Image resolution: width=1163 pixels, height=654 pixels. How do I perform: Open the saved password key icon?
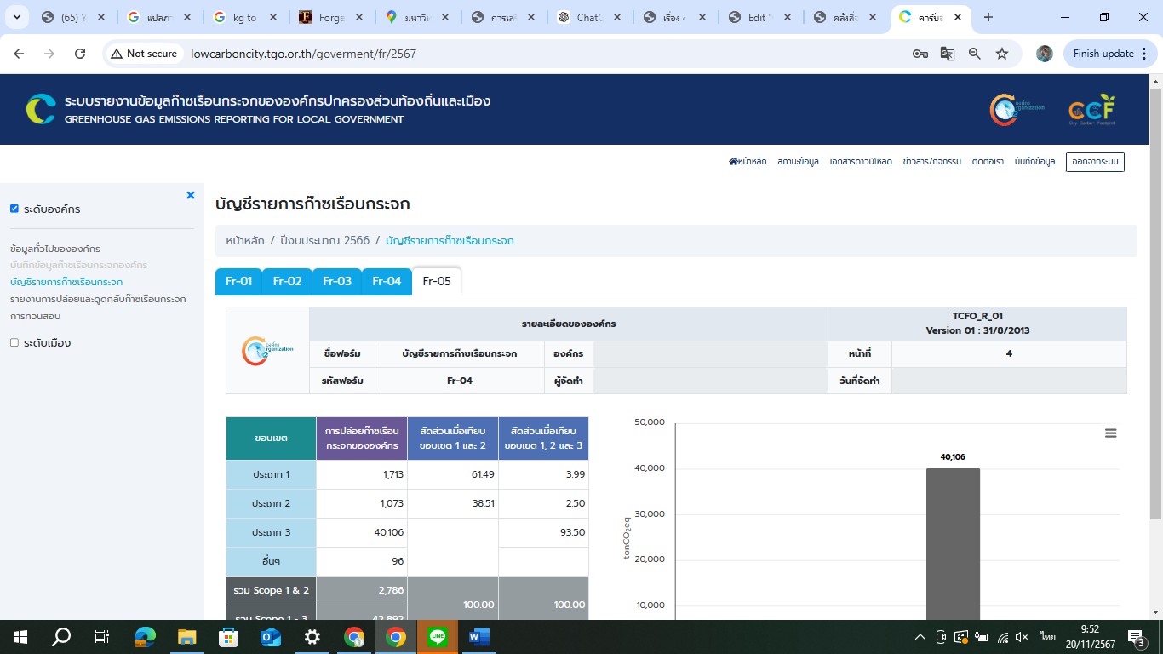click(x=920, y=54)
